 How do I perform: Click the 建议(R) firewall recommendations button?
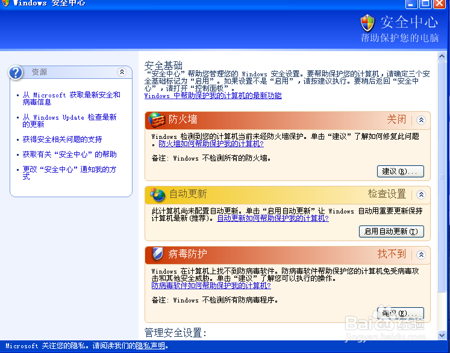tap(401, 171)
